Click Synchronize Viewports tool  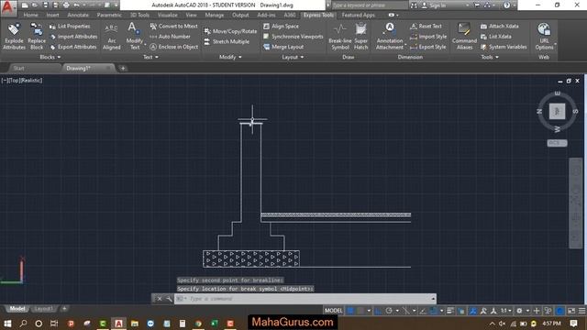pos(293,37)
